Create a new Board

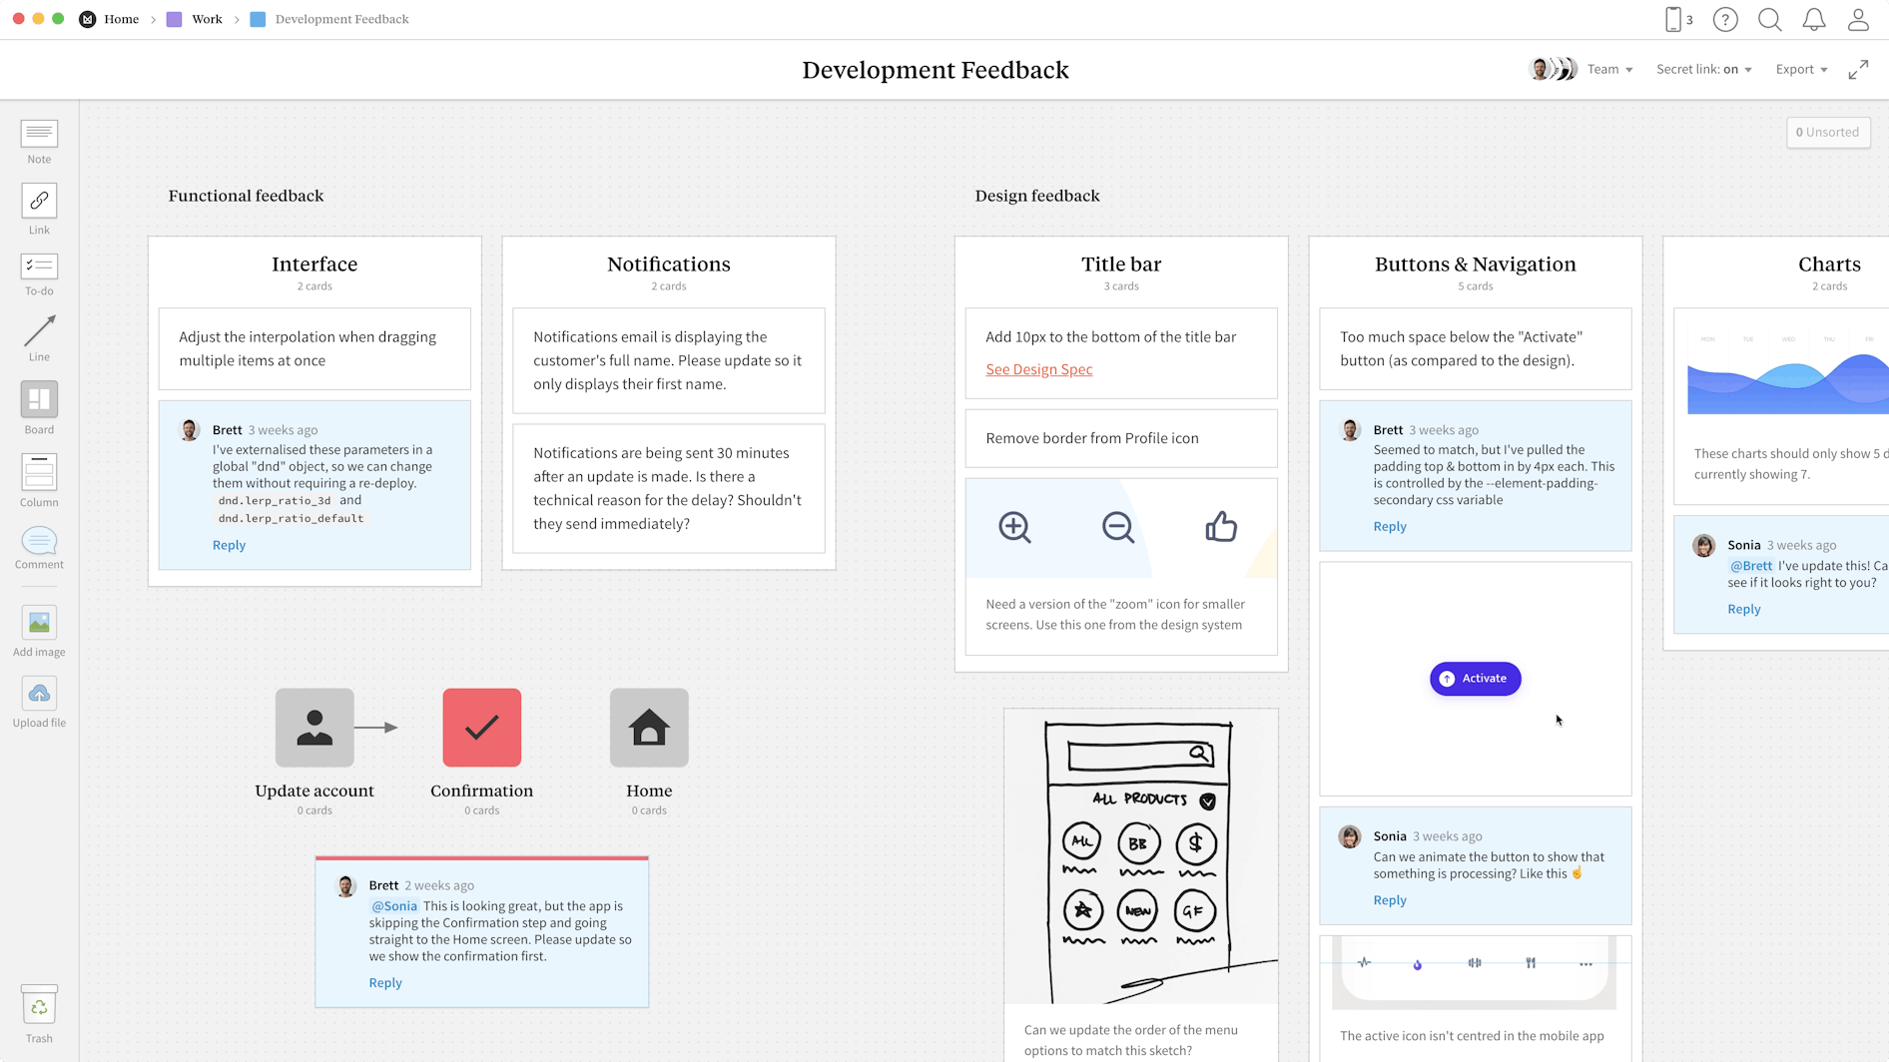[39, 400]
